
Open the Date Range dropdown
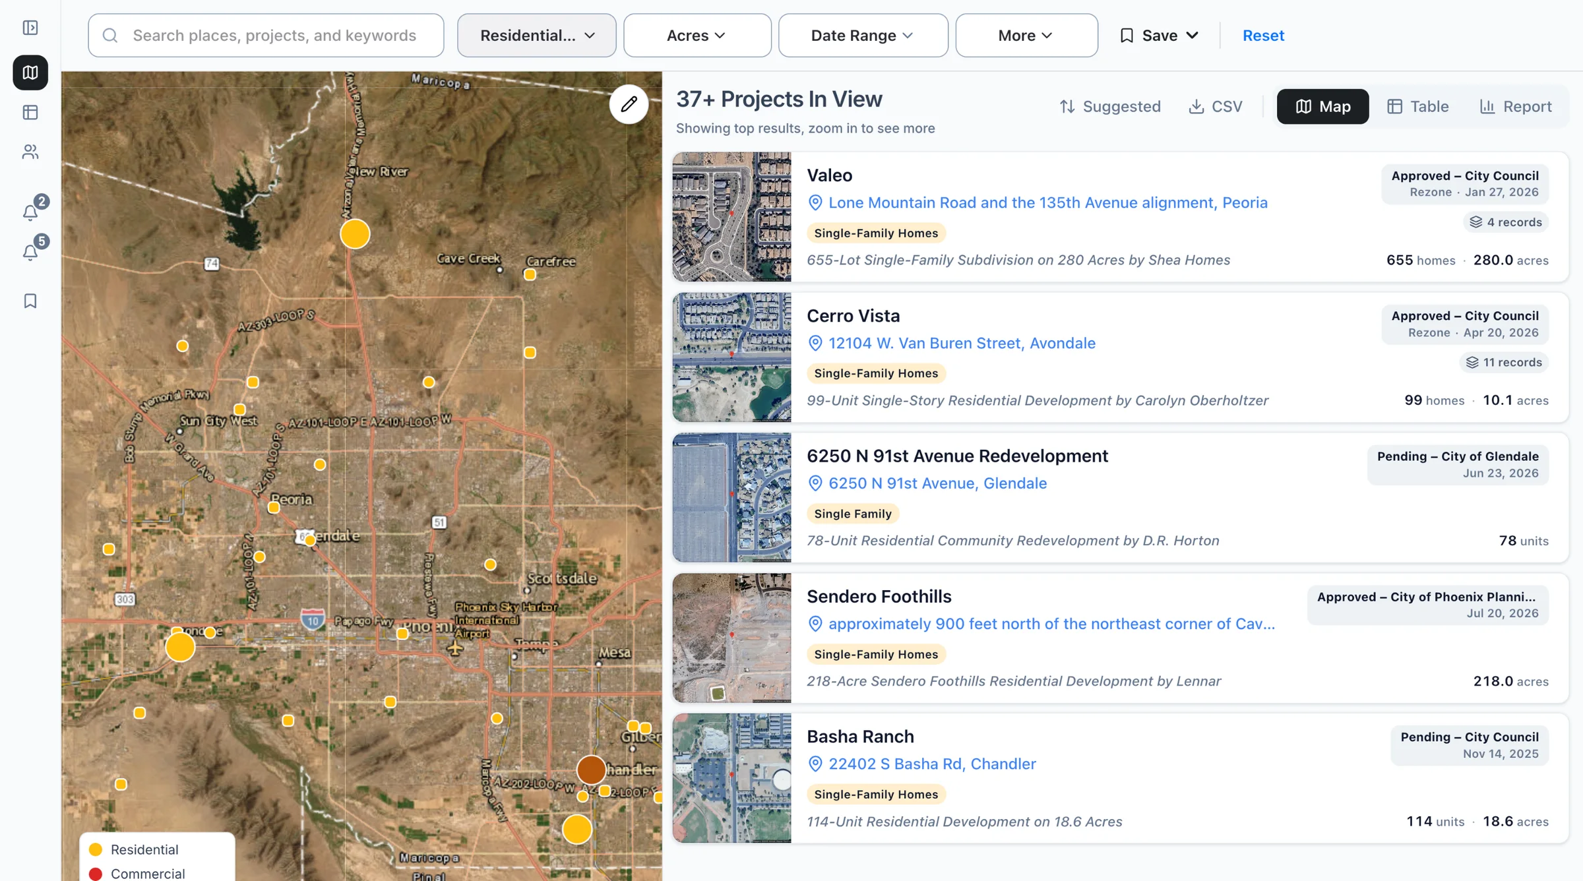pos(863,36)
